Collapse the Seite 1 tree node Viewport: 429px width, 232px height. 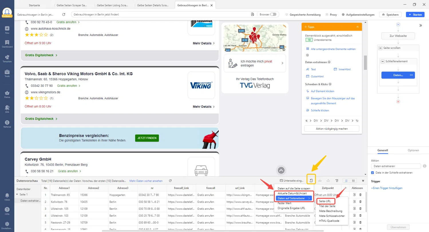[x=17, y=195]
